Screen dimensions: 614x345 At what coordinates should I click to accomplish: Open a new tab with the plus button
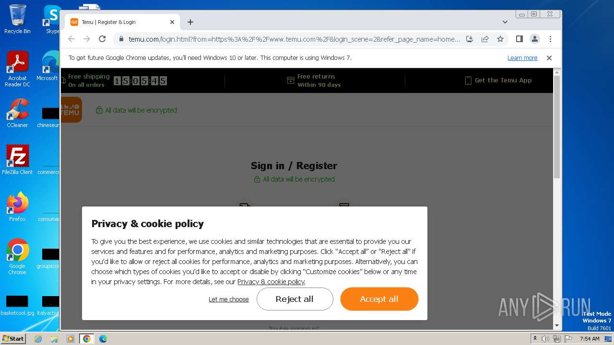pyautogui.click(x=190, y=22)
